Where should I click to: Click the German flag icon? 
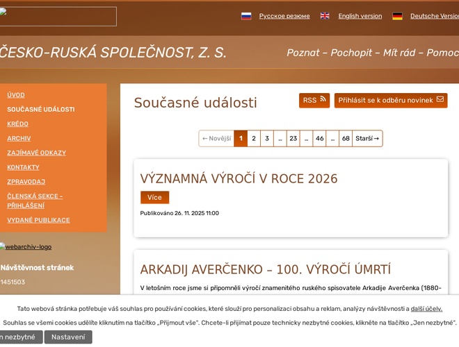click(x=397, y=16)
